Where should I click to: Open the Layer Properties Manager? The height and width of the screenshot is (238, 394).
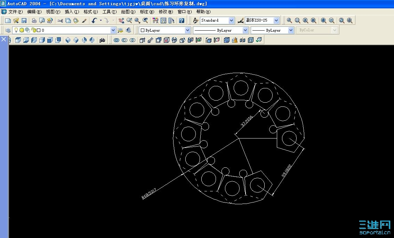[8, 30]
